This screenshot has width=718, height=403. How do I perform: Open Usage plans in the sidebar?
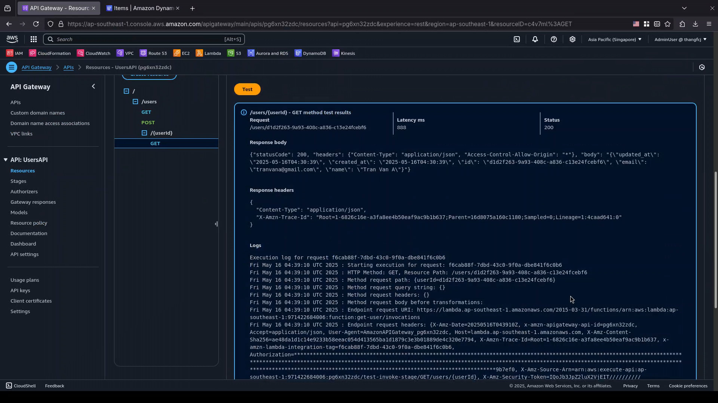25,280
